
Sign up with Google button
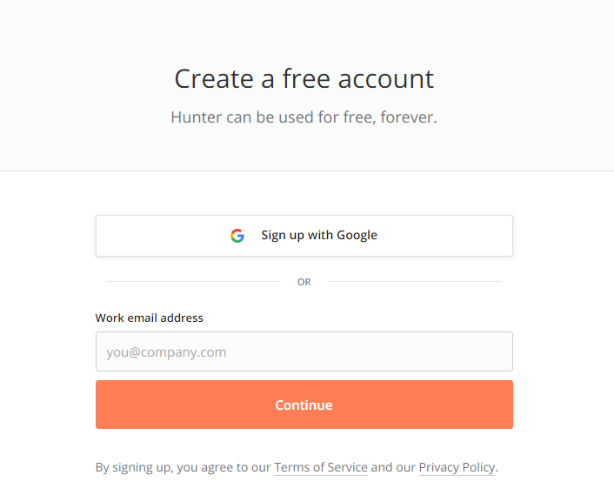click(304, 236)
